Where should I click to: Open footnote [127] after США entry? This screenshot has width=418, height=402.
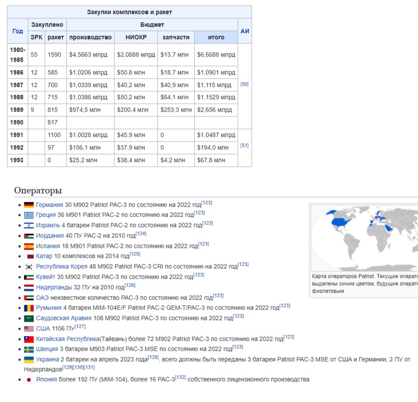click(x=80, y=326)
